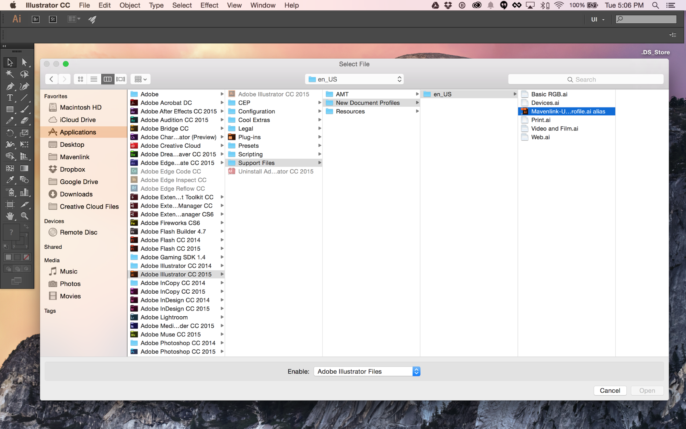Expand the Cool Extras folder arrow
Viewport: 686px width, 429px height.
tap(319, 120)
